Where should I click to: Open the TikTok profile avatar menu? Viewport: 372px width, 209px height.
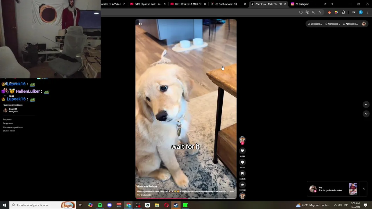364,24
